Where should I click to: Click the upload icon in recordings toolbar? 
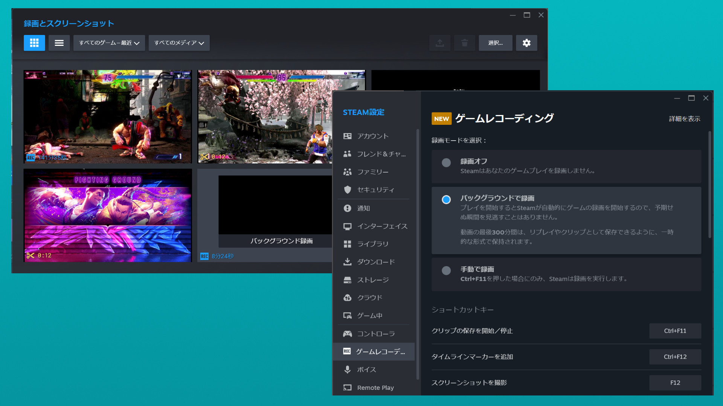pyautogui.click(x=440, y=43)
